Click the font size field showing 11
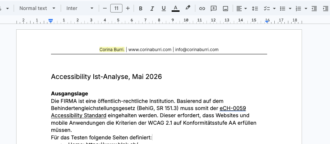330x144 pixels. (x=116, y=8)
